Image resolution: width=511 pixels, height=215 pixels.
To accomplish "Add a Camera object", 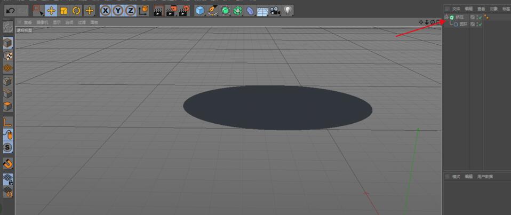I will [275, 10].
